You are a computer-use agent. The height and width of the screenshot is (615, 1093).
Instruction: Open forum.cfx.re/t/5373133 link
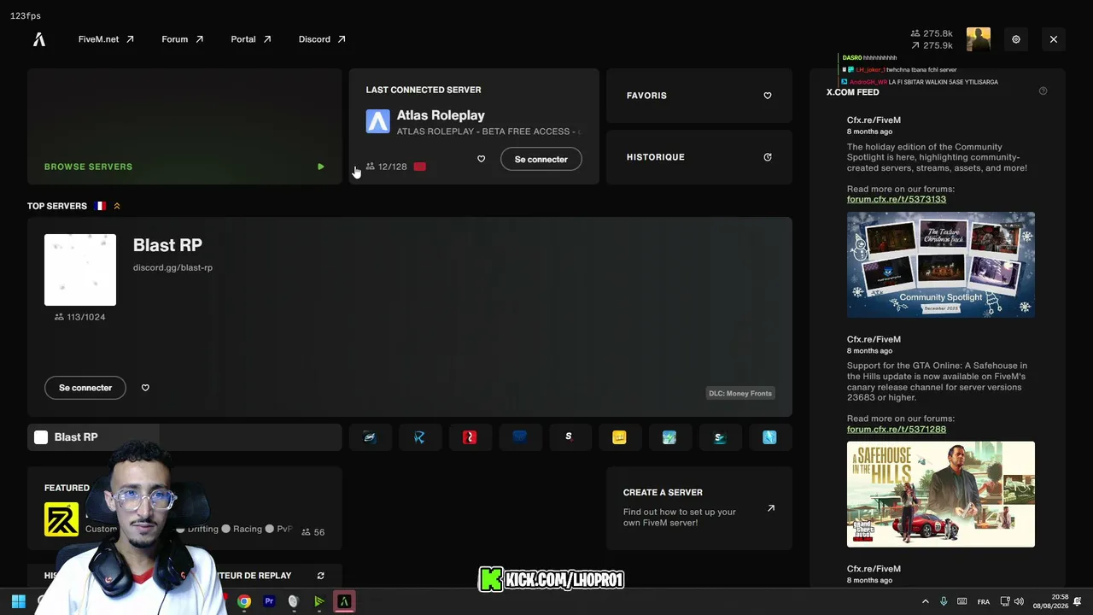point(897,199)
